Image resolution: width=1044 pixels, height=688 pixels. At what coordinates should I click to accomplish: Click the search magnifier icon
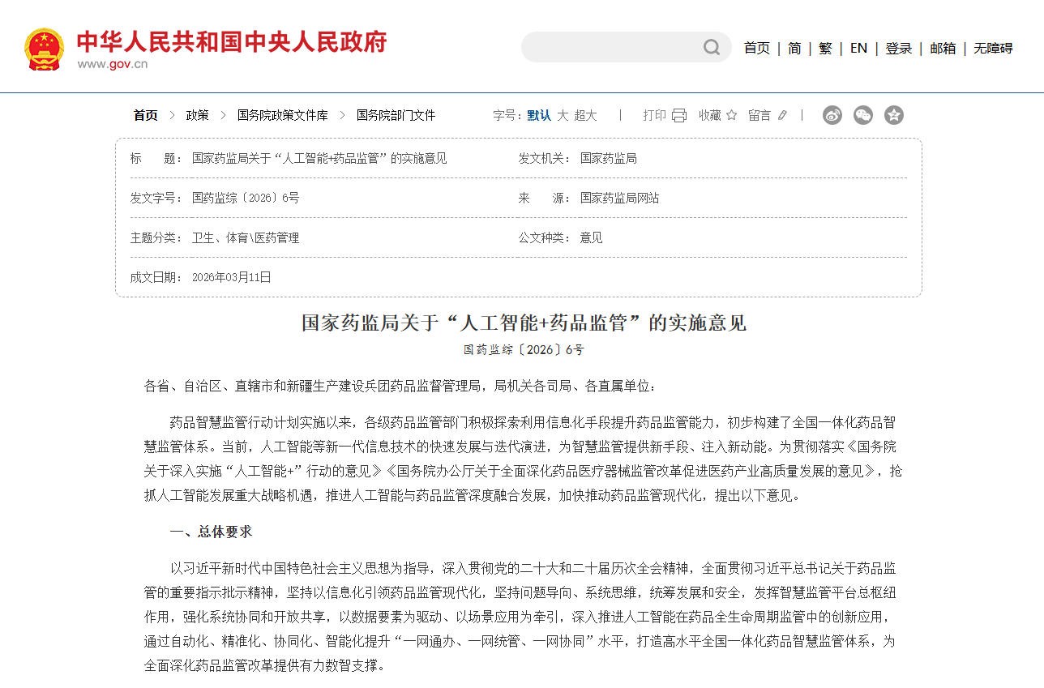(x=712, y=48)
